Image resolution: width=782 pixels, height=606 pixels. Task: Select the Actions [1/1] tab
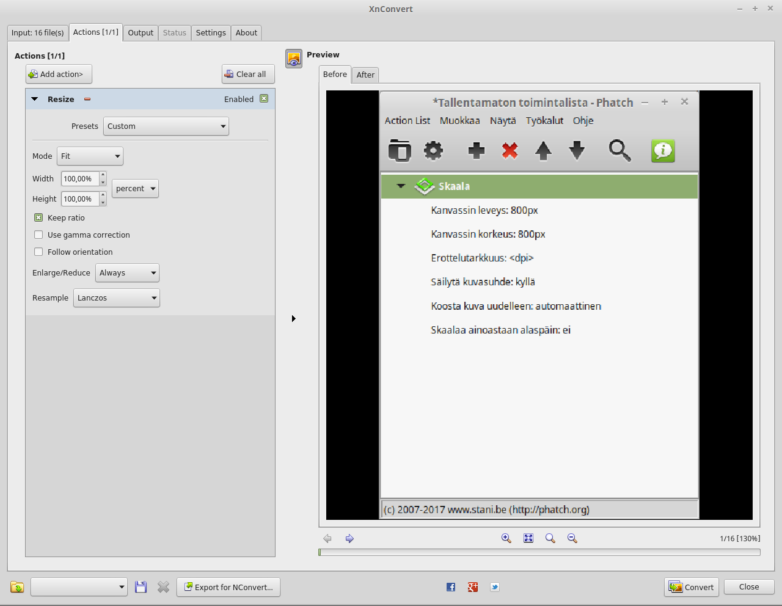tap(96, 32)
